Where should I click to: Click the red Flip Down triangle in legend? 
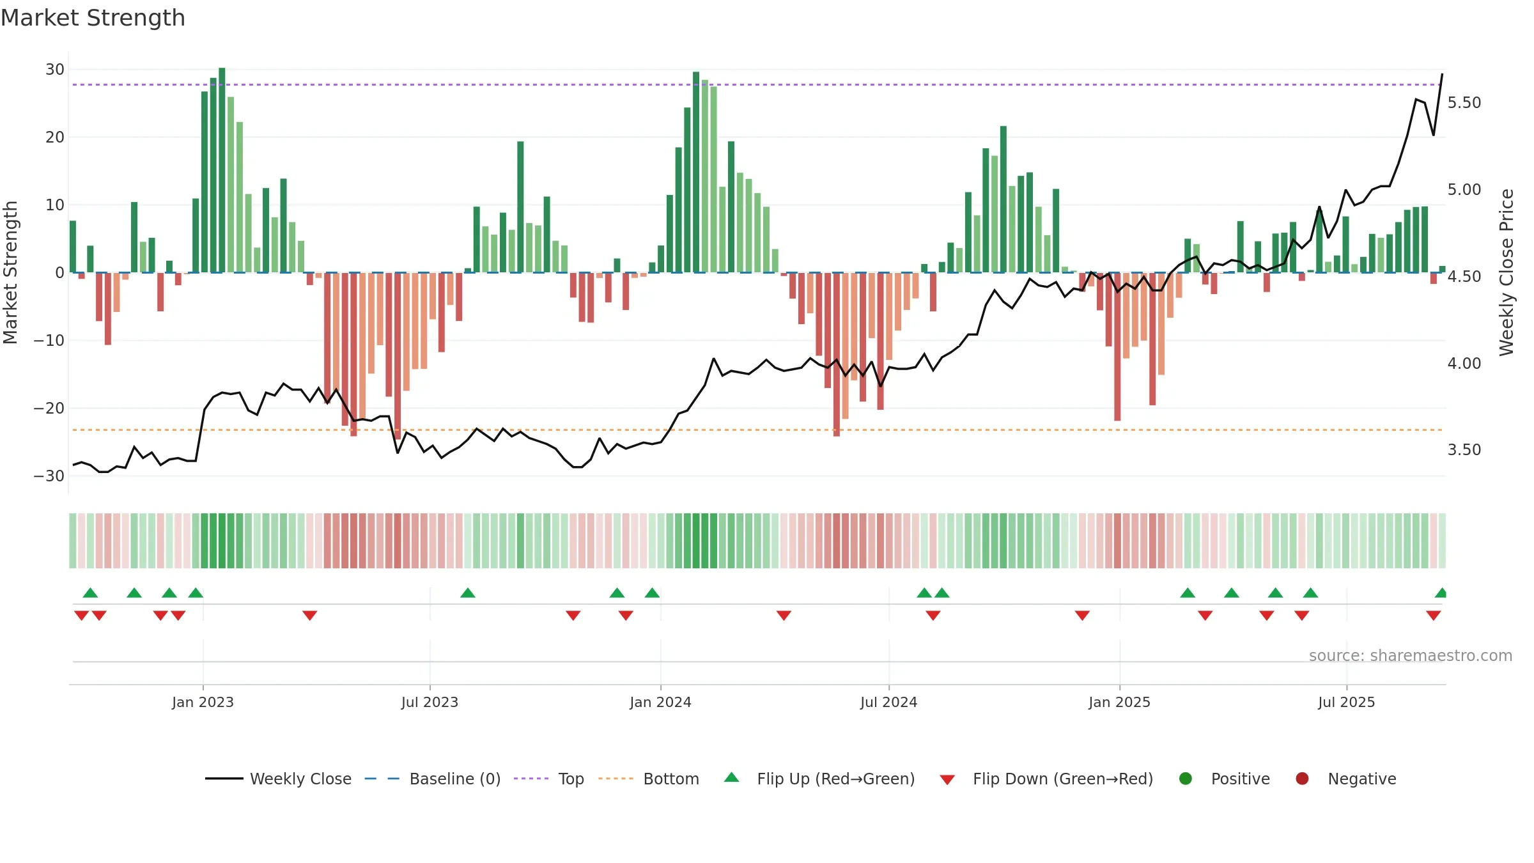[947, 780]
